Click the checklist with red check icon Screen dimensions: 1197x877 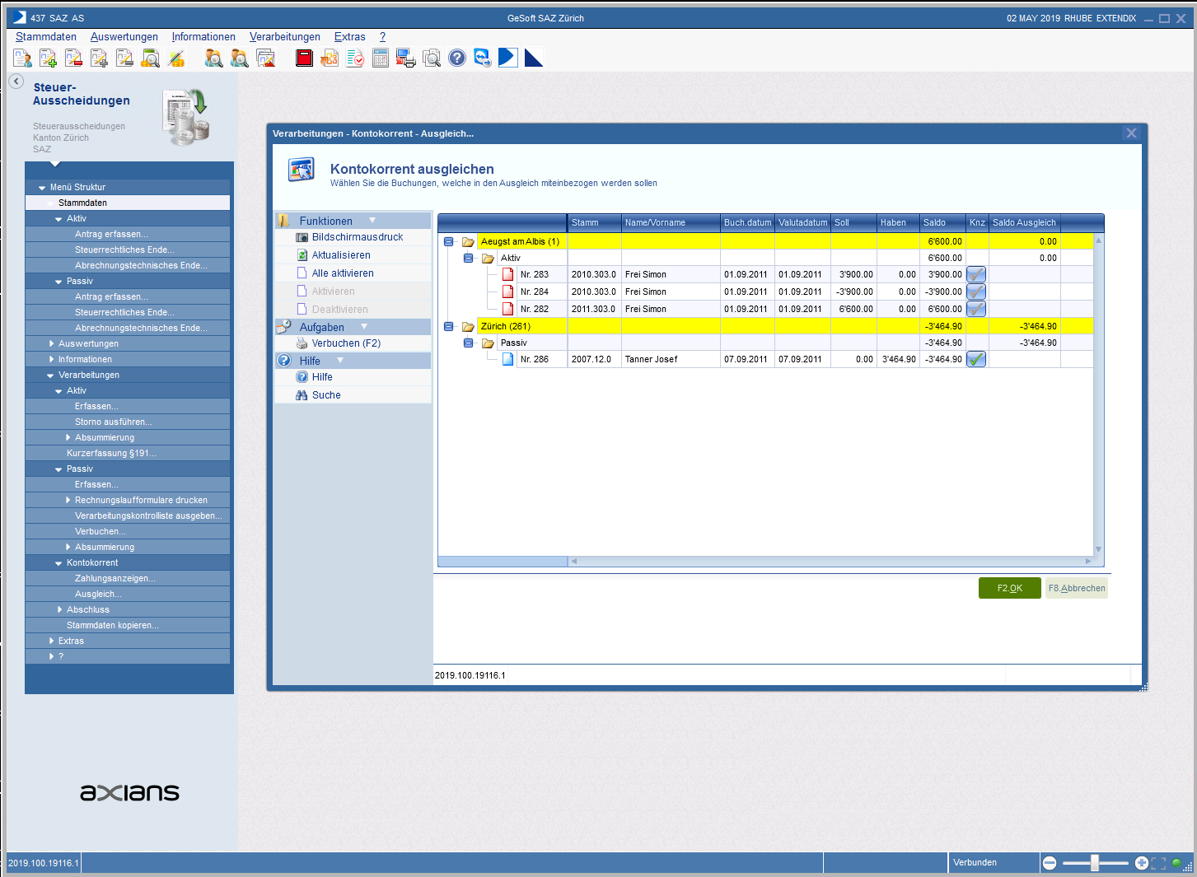(355, 58)
